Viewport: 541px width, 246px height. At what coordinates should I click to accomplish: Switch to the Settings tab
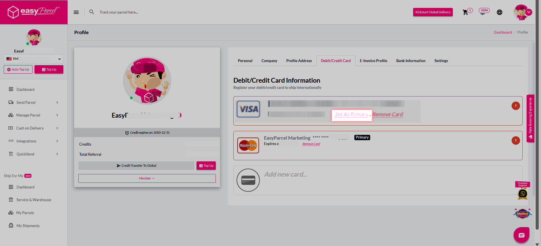[x=441, y=61]
